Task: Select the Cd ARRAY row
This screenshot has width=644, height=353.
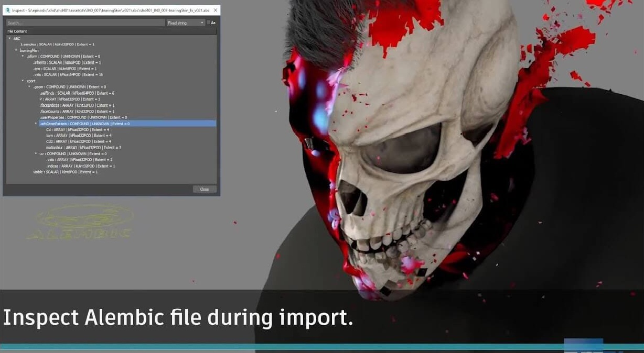Action: tap(78, 129)
